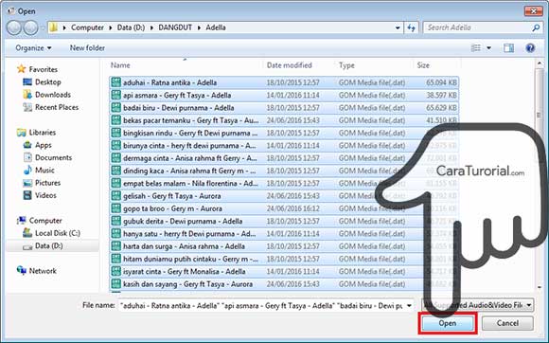Click the file icon of api asmara
Viewport: 549px width, 343px height.
pyautogui.click(x=115, y=95)
